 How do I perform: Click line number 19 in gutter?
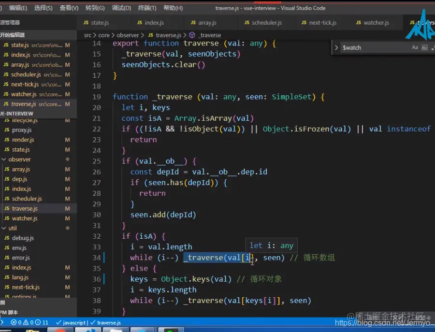[97, 97]
